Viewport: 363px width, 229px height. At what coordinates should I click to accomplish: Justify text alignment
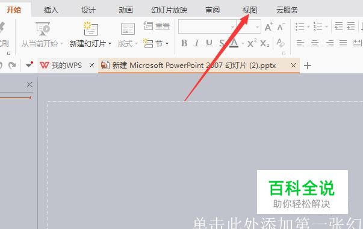(343, 43)
